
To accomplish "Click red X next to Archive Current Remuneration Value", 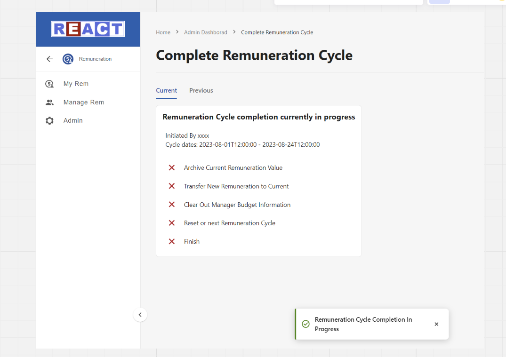I will click(x=172, y=167).
